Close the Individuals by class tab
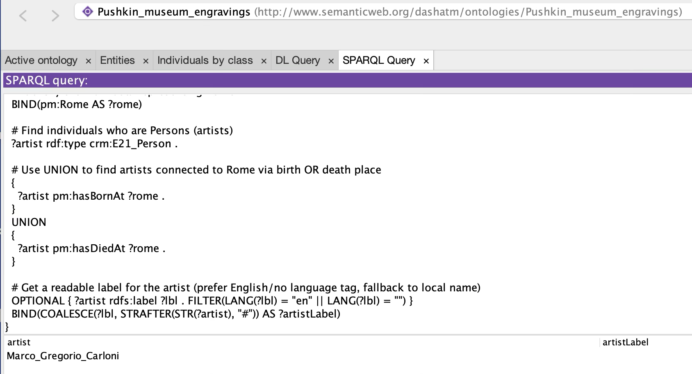 pos(264,61)
